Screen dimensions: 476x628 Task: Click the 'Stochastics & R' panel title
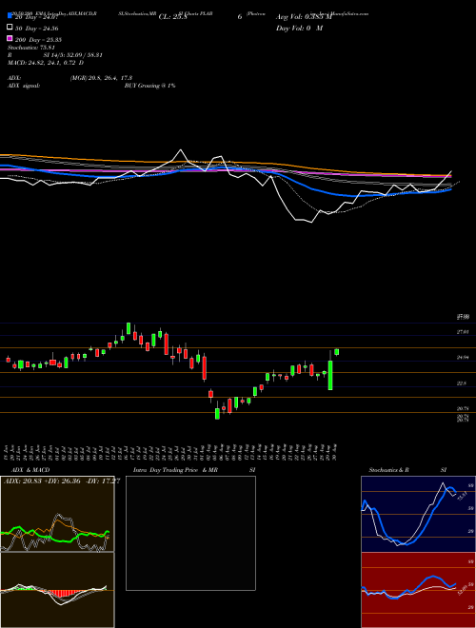[389, 470]
